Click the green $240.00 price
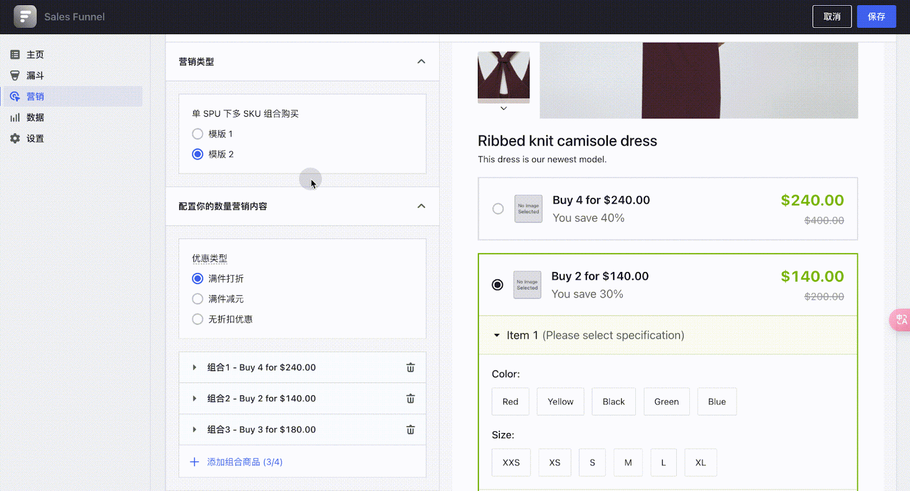 click(812, 200)
